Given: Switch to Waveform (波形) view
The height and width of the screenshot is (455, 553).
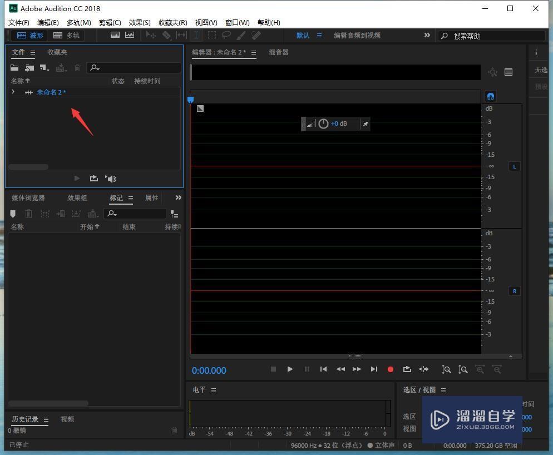Looking at the screenshot, I should click(29, 35).
